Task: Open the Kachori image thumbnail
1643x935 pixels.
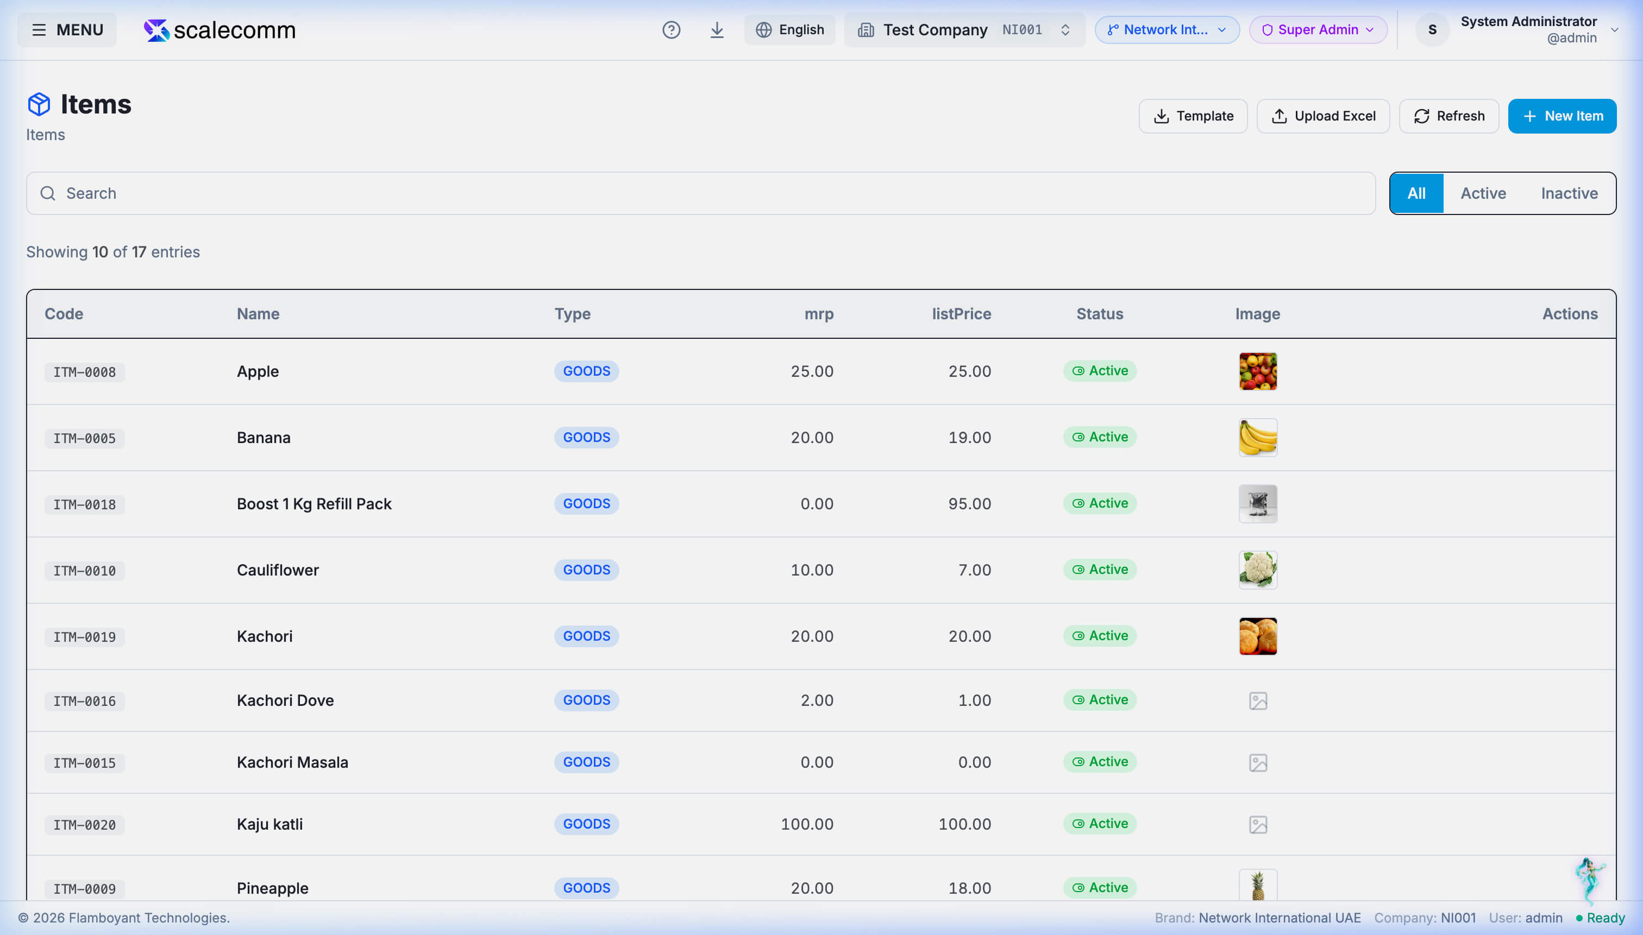Action: pyautogui.click(x=1257, y=636)
